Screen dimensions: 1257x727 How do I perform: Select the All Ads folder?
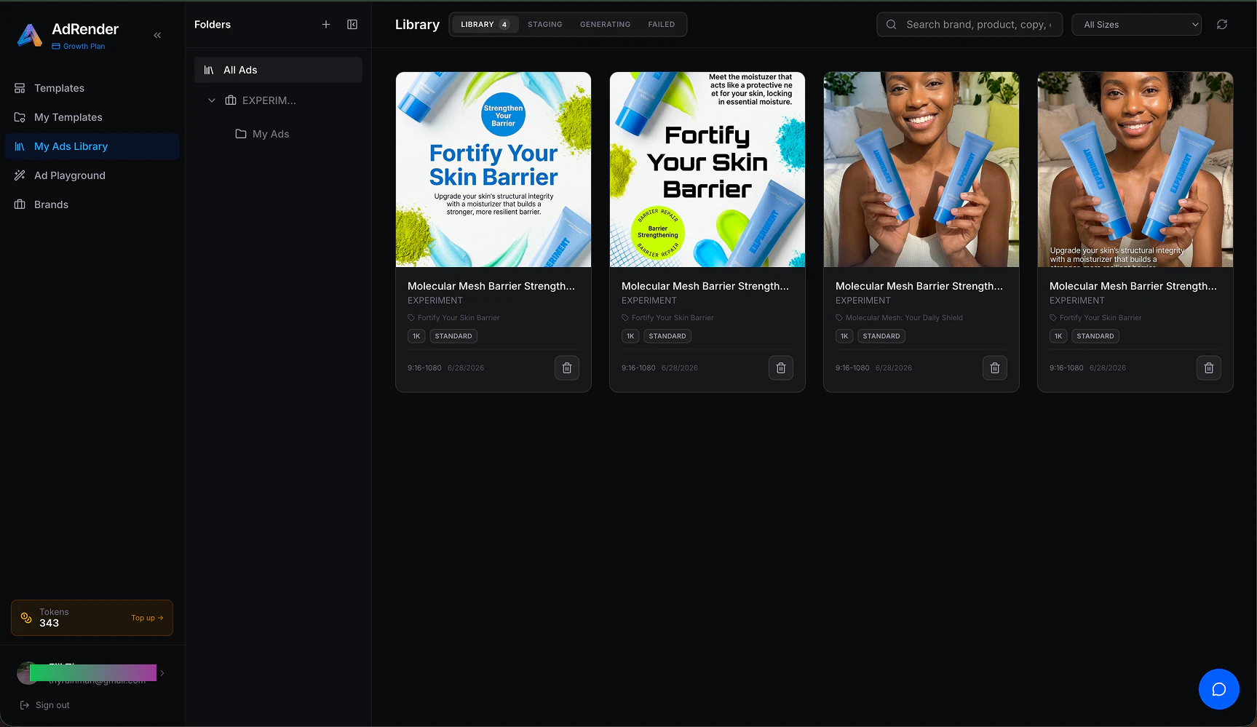point(278,70)
